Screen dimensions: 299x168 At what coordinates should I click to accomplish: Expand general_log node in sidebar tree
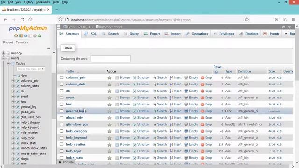tap(13, 107)
